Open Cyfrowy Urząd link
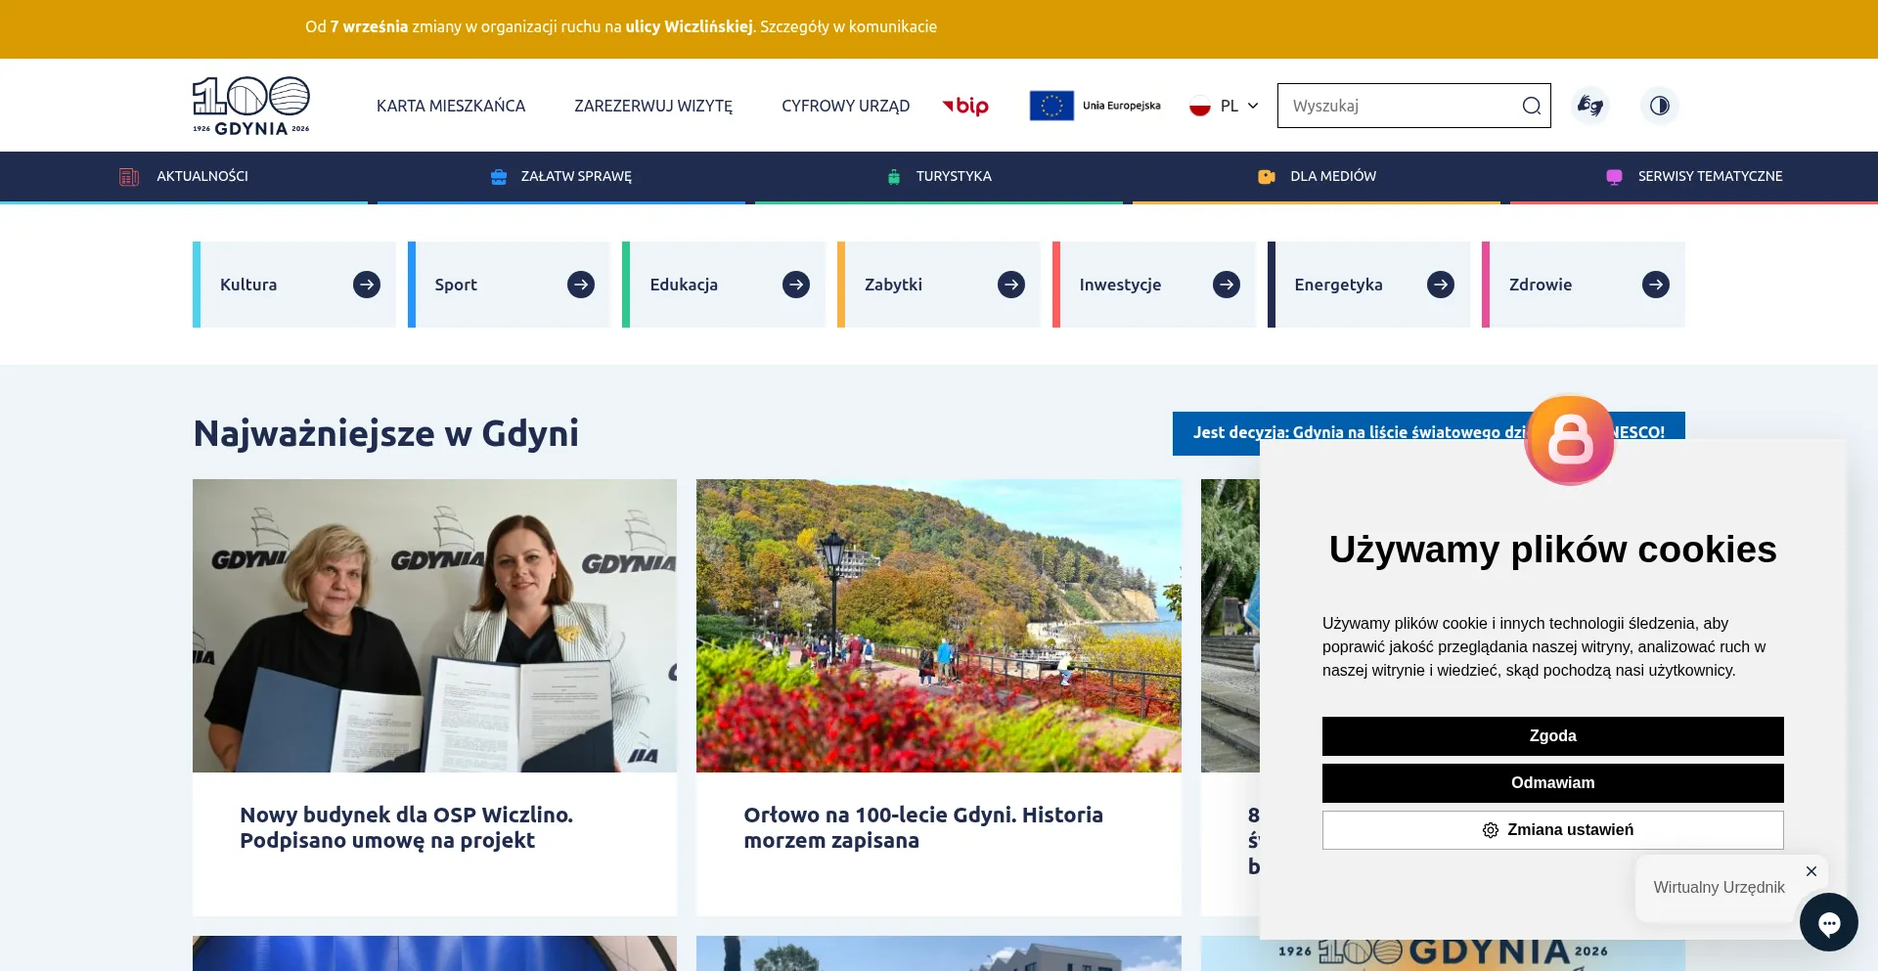The width and height of the screenshot is (1878, 971). 845,106
